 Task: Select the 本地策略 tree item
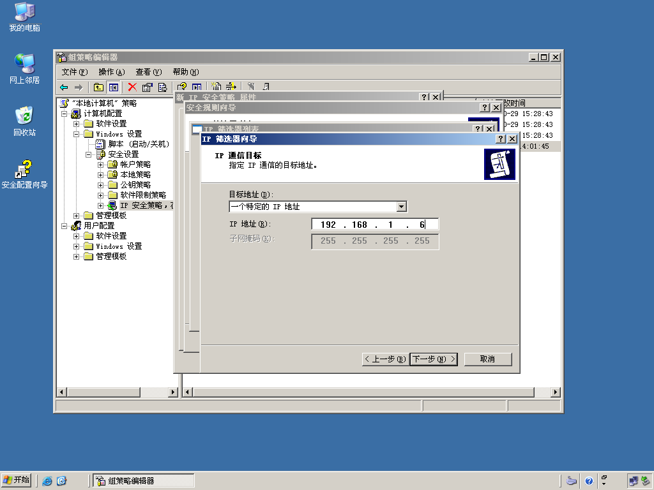(135, 175)
